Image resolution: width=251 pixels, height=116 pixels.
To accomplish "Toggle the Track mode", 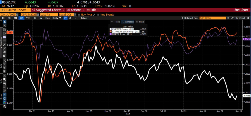I will coord(115,22).
